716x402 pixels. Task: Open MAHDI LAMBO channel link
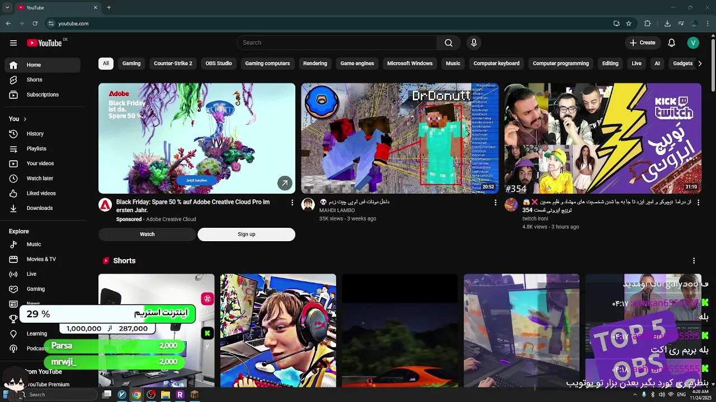337,210
